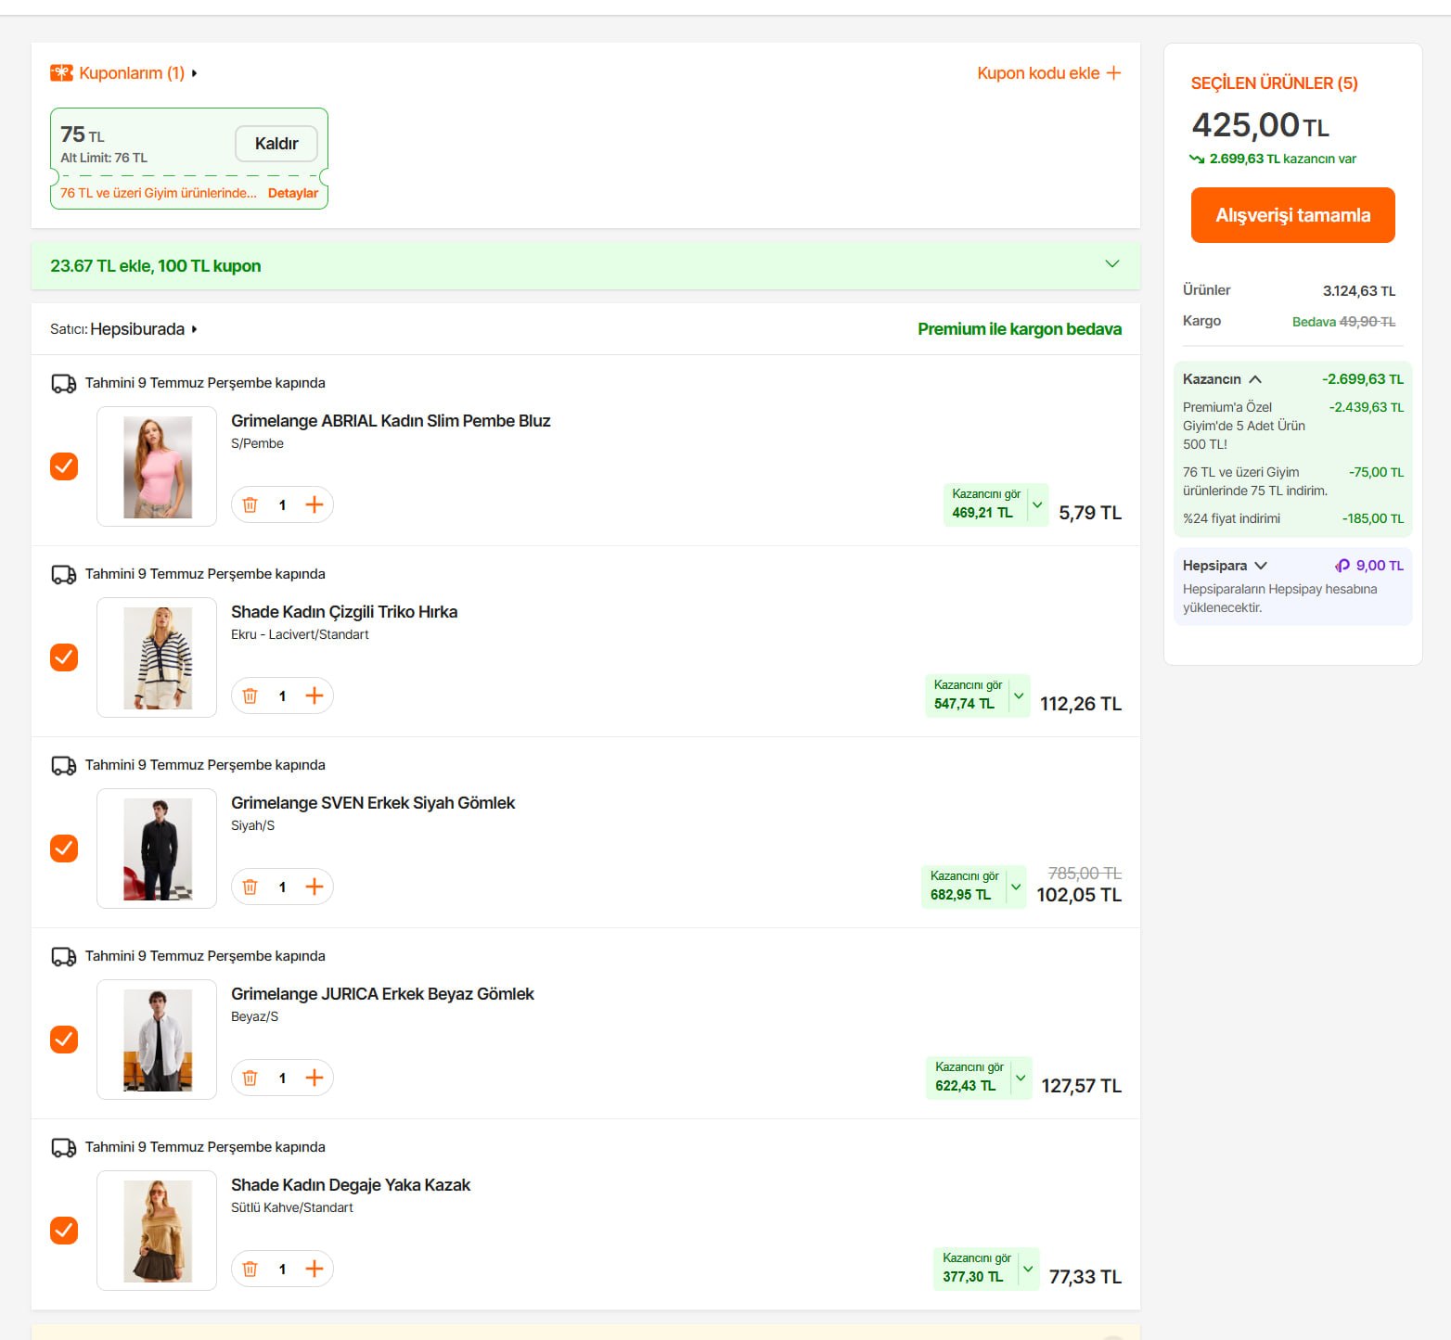Click the black shirt product thumbnail
This screenshot has width=1451, height=1340.
157,849
